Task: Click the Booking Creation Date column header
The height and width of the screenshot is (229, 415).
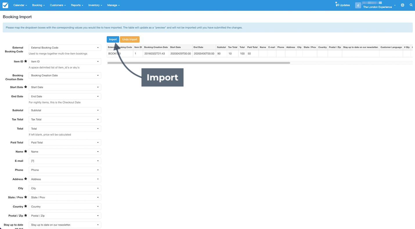Action: pos(156,47)
